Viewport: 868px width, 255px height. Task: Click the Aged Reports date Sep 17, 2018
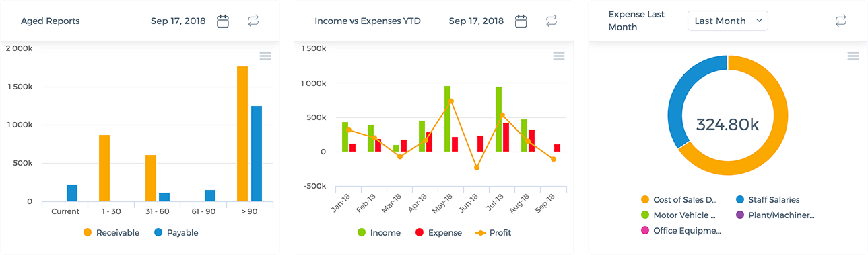coord(178,21)
